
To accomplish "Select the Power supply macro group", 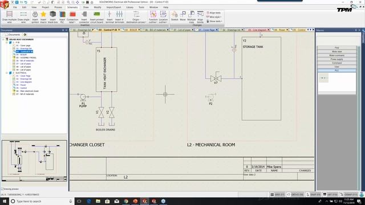I will [336, 59].
